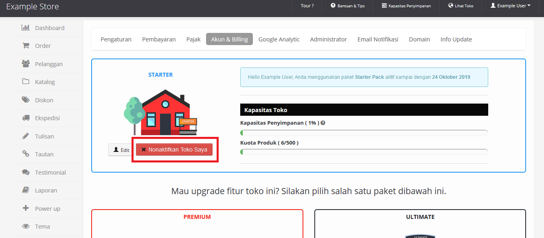Open the Dashboard sidebar menu item
The width and height of the screenshot is (544, 238).
[x=49, y=28]
